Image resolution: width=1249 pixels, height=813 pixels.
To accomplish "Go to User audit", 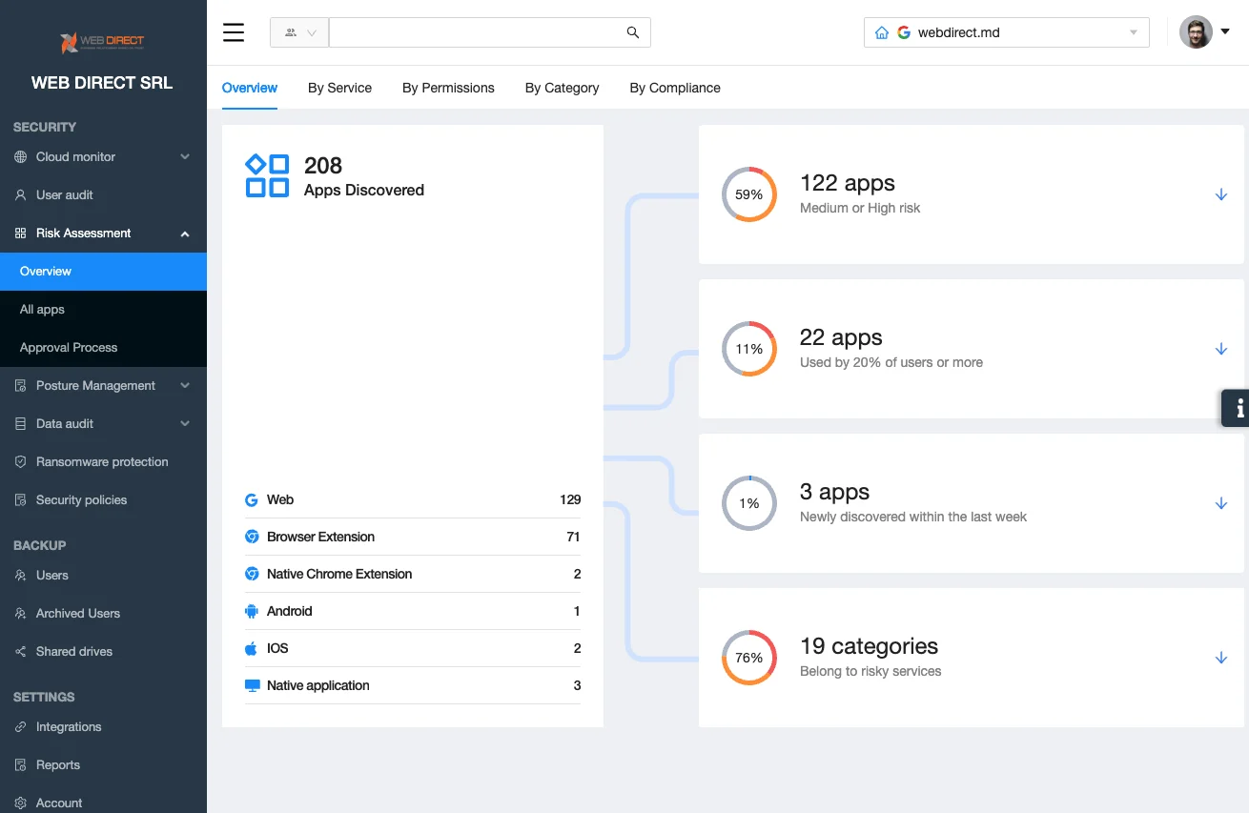I will pos(103,195).
